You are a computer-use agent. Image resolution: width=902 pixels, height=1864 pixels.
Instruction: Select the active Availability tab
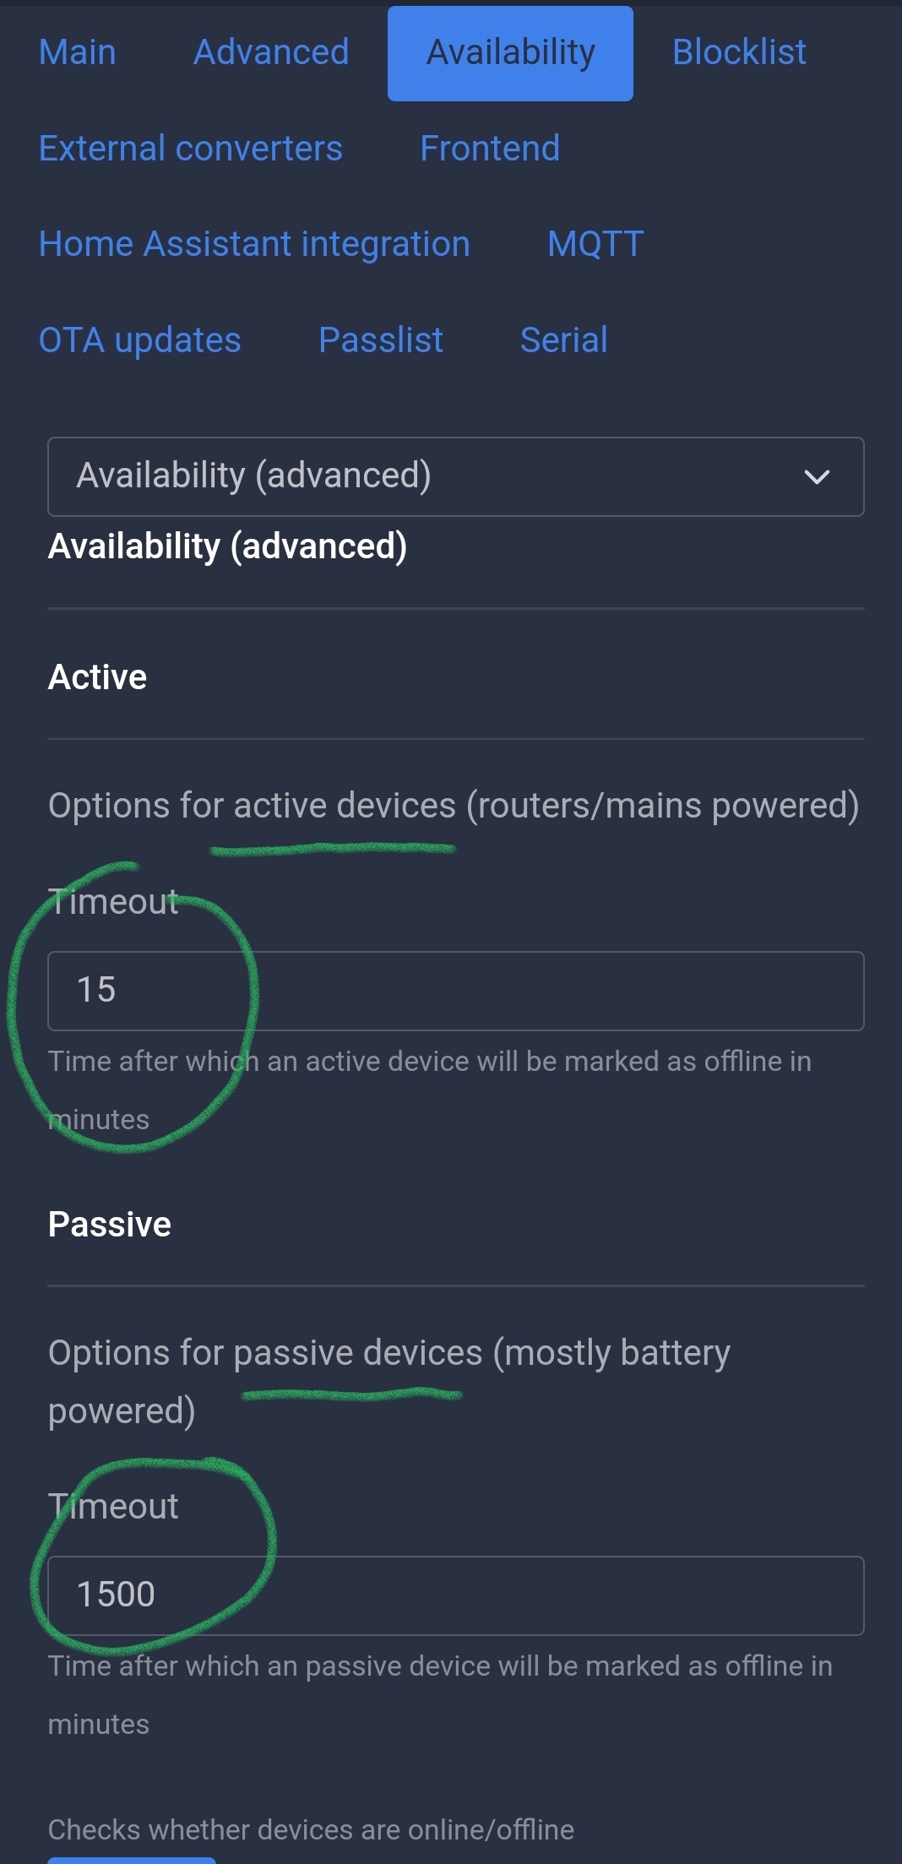tap(510, 53)
